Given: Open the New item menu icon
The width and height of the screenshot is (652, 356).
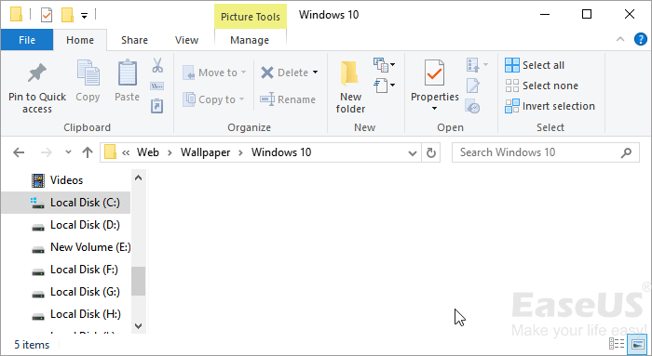Looking at the screenshot, I should tap(384, 65).
